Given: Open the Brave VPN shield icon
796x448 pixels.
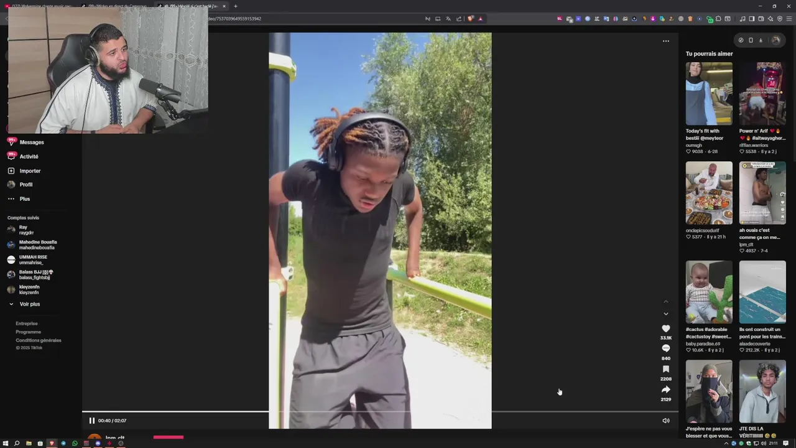Looking at the screenshot, I should tap(780, 19).
